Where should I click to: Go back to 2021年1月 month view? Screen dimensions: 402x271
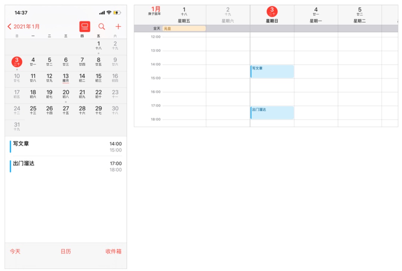coord(24,26)
